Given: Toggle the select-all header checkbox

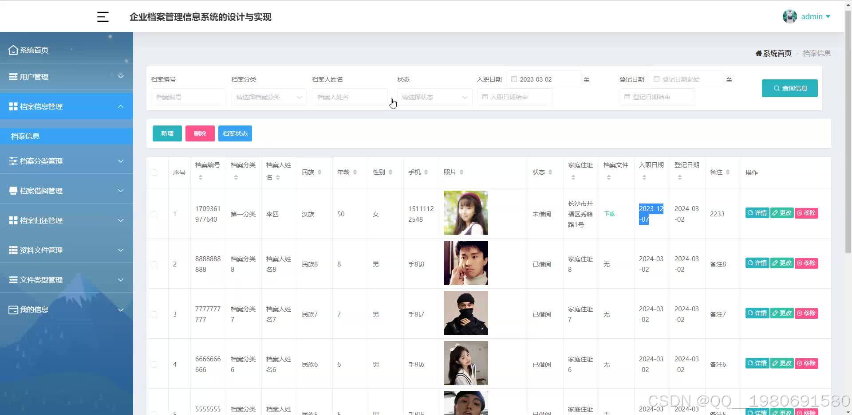Looking at the screenshot, I should pos(154,172).
